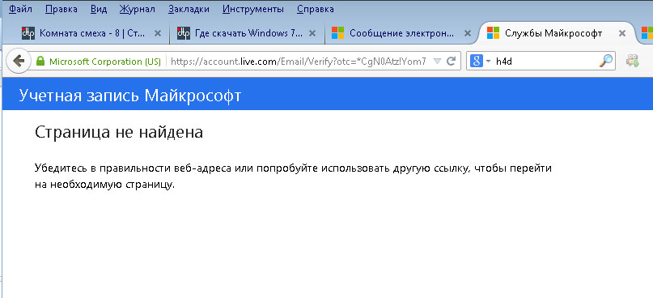The width and height of the screenshot is (653, 298).
Task: Open the Журнал menu
Action: pyautogui.click(x=137, y=9)
